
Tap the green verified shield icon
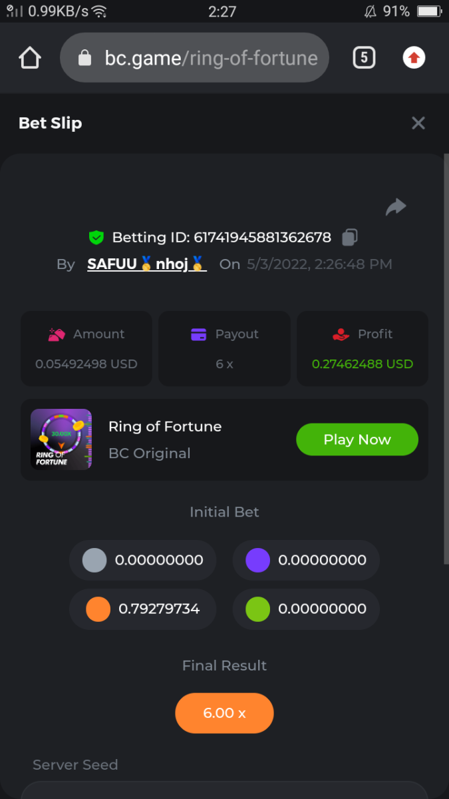tap(96, 237)
